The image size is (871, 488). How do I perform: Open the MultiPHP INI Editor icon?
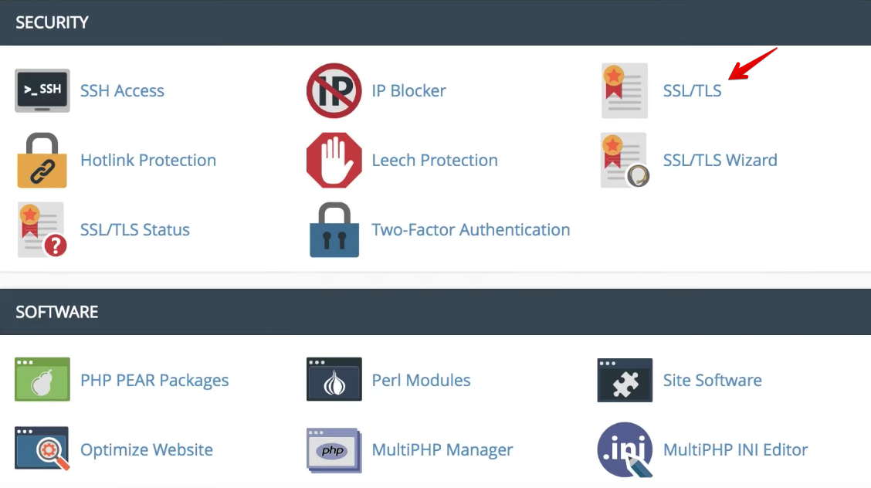click(625, 449)
